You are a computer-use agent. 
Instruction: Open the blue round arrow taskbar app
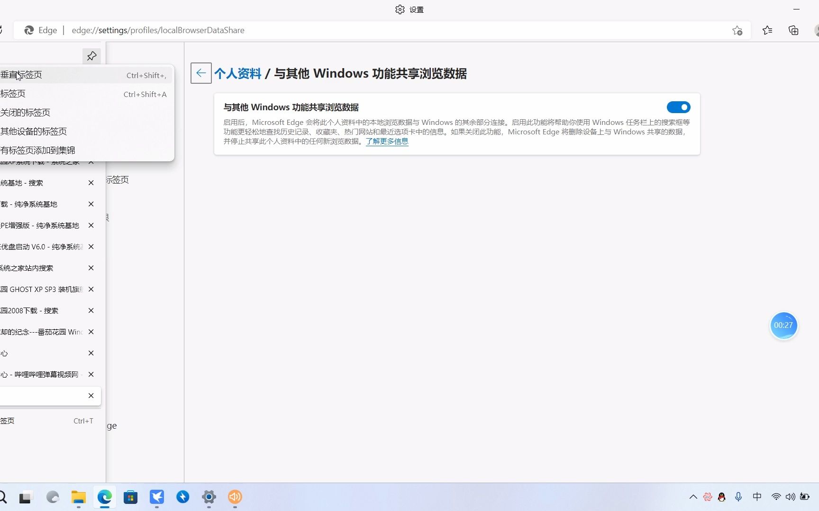[x=182, y=497]
